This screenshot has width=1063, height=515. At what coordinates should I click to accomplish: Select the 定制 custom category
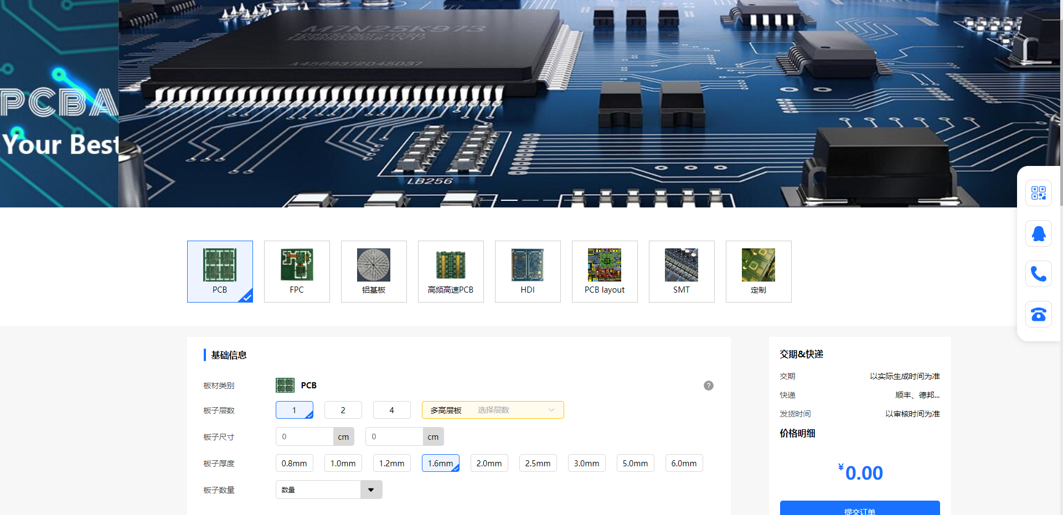pos(758,272)
